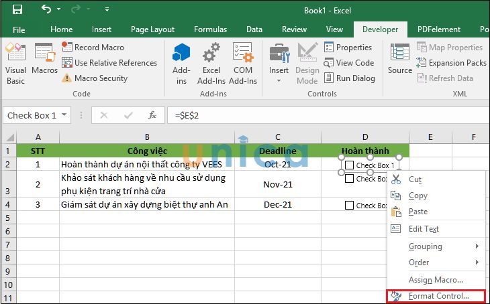Click View Code in Controls group
This screenshot has width=490, height=304.
click(x=349, y=63)
